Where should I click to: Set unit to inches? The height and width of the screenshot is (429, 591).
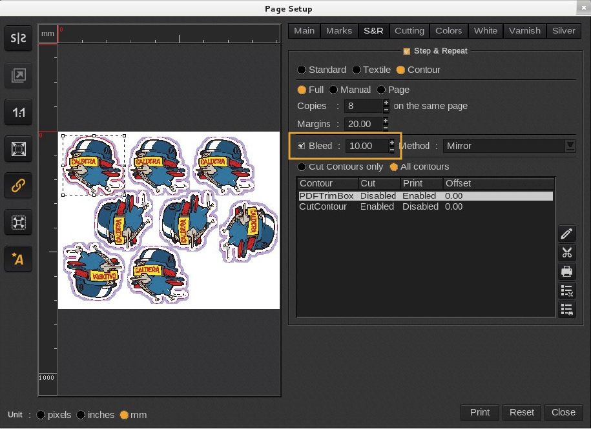coord(81,415)
